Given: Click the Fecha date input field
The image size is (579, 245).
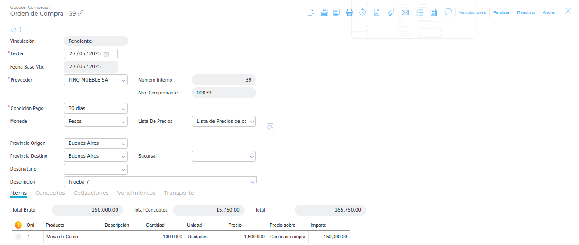Looking at the screenshot, I should (x=85, y=54).
